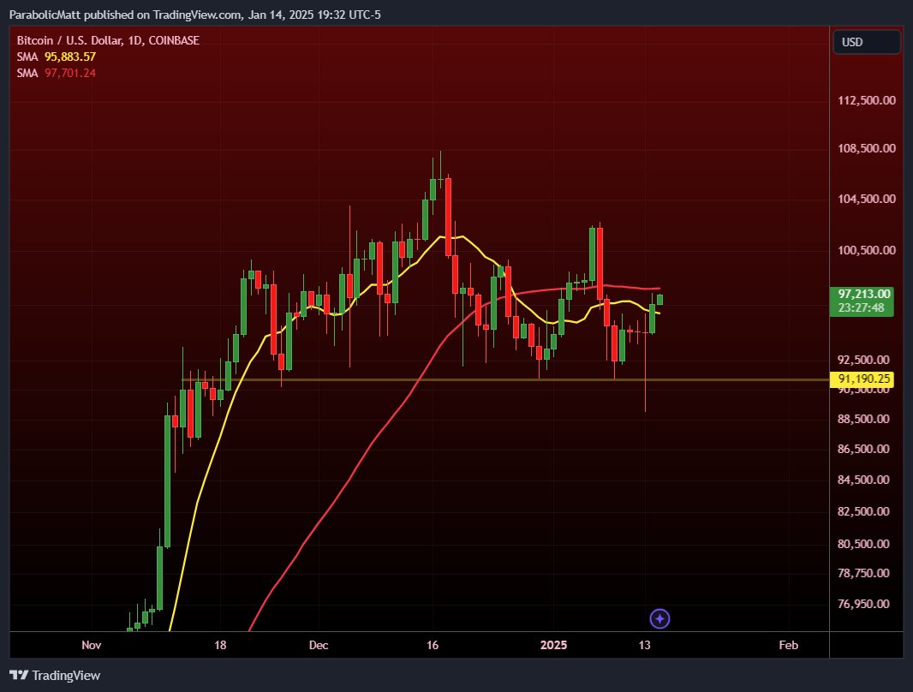The width and height of the screenshot is (913, 692).
Task: Click the purple event marker near 13
Action: [659, 618]
